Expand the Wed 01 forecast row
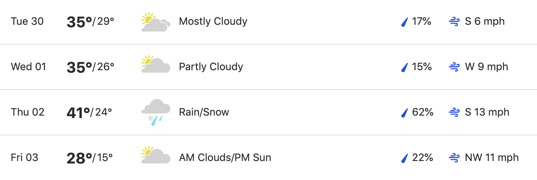Image resolution: width=537 pixels, height=180 pixels. (268, 67)
